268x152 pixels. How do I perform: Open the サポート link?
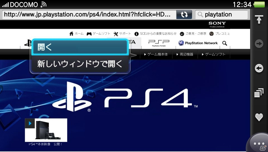point(122,34)
